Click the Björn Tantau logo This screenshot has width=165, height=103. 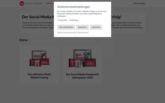(x=31, y=4)
